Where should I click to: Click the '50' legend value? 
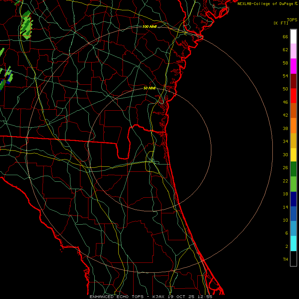285,89
